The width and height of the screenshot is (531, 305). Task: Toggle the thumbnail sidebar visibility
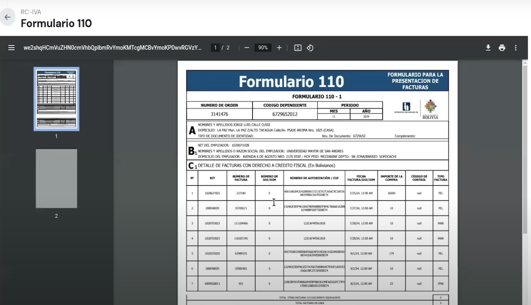pos(11,47)
